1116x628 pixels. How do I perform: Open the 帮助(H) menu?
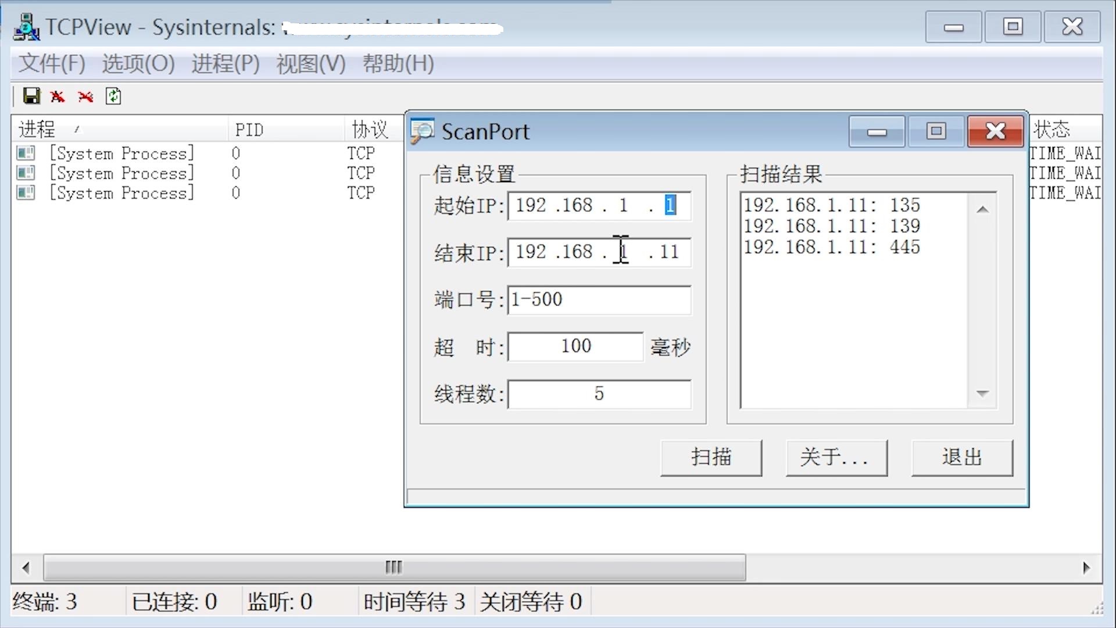click(x=398, y=63)
